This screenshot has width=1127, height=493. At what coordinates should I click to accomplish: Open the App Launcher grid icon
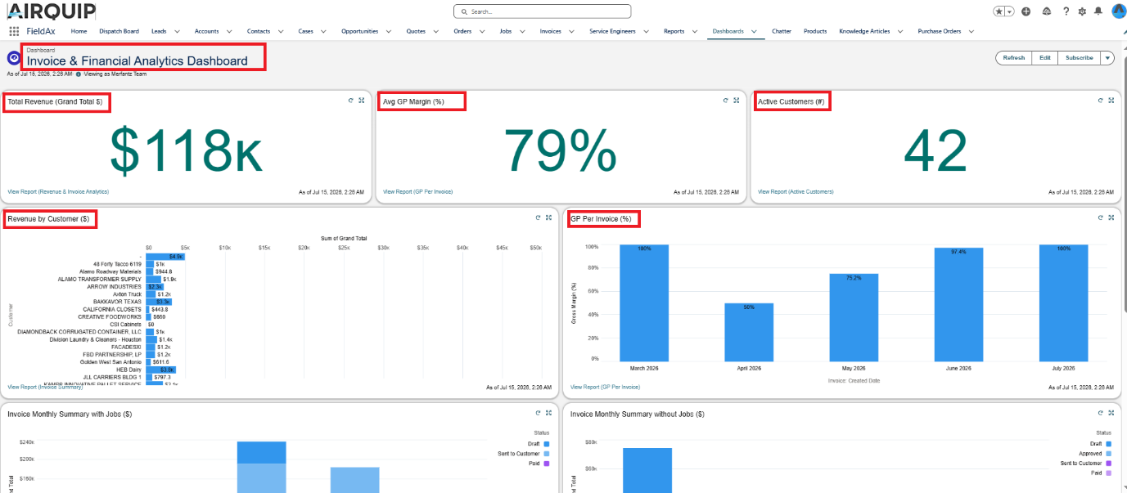(14, 31)
